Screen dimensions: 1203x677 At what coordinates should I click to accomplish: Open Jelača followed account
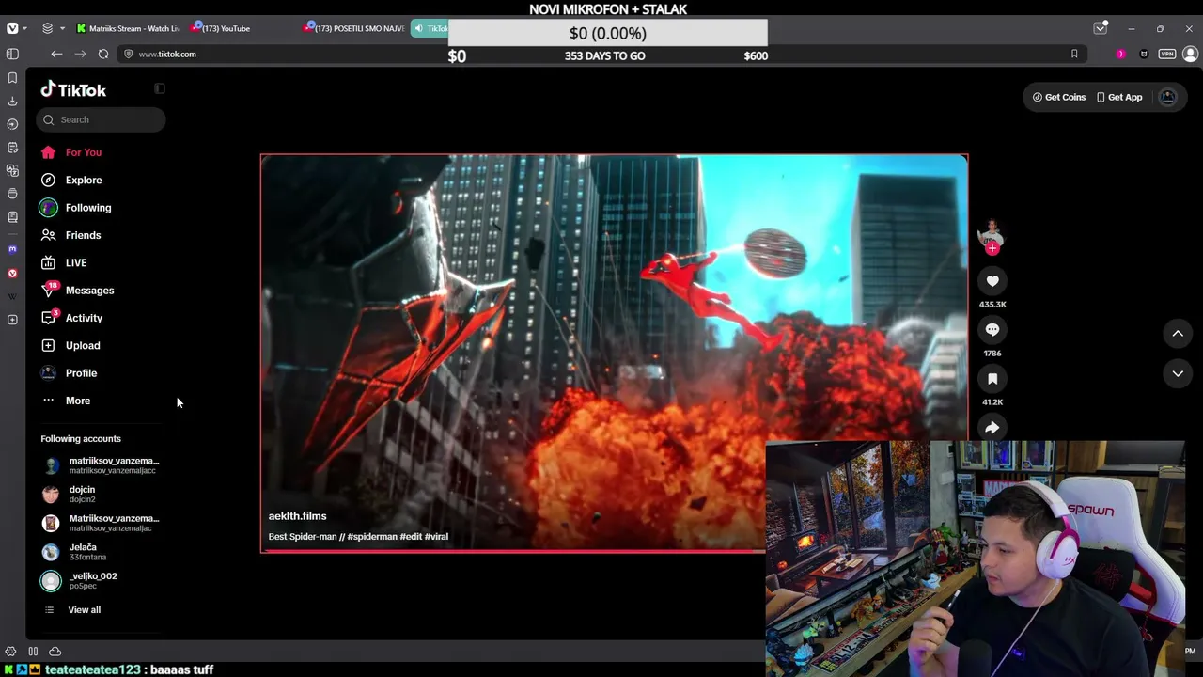pos(73,552)
